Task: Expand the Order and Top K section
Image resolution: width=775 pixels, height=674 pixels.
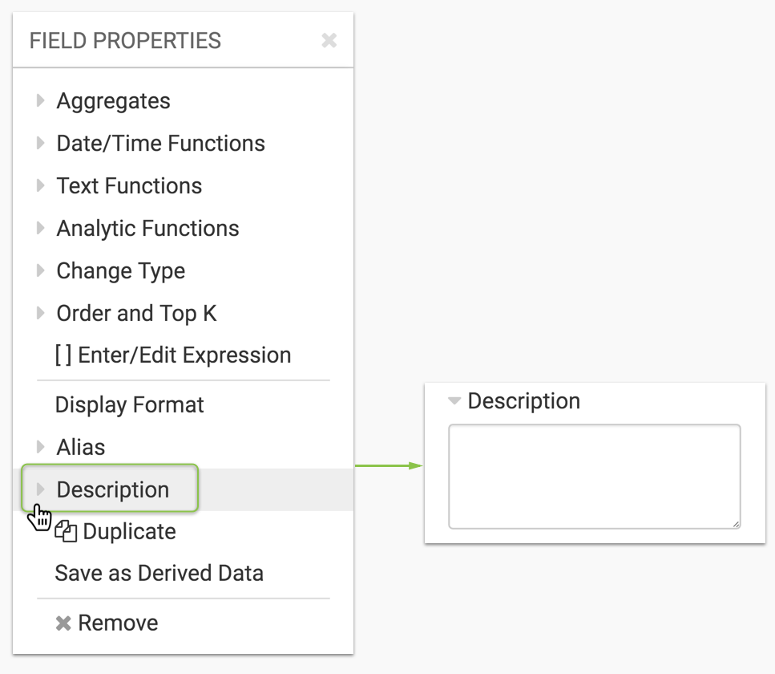Action: click(x=40, y=314)
